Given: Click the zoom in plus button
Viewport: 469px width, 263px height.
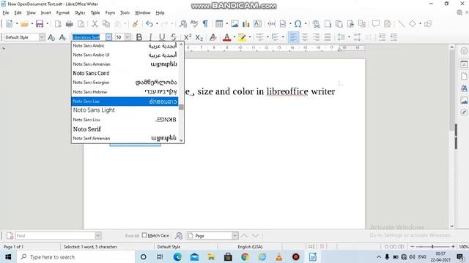Looking at the screenshot, I should pos(453,247).
